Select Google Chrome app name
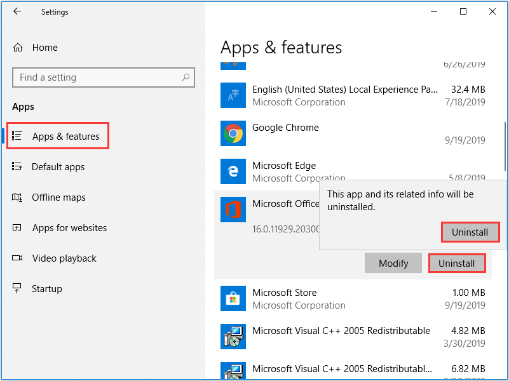The image size is (509, 381). 285,128
